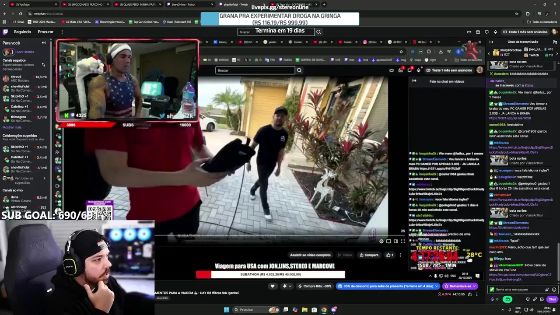This screenshot has width=560, height=315.
Task: Toggle the follow heart button
Action: coord(273,286)
